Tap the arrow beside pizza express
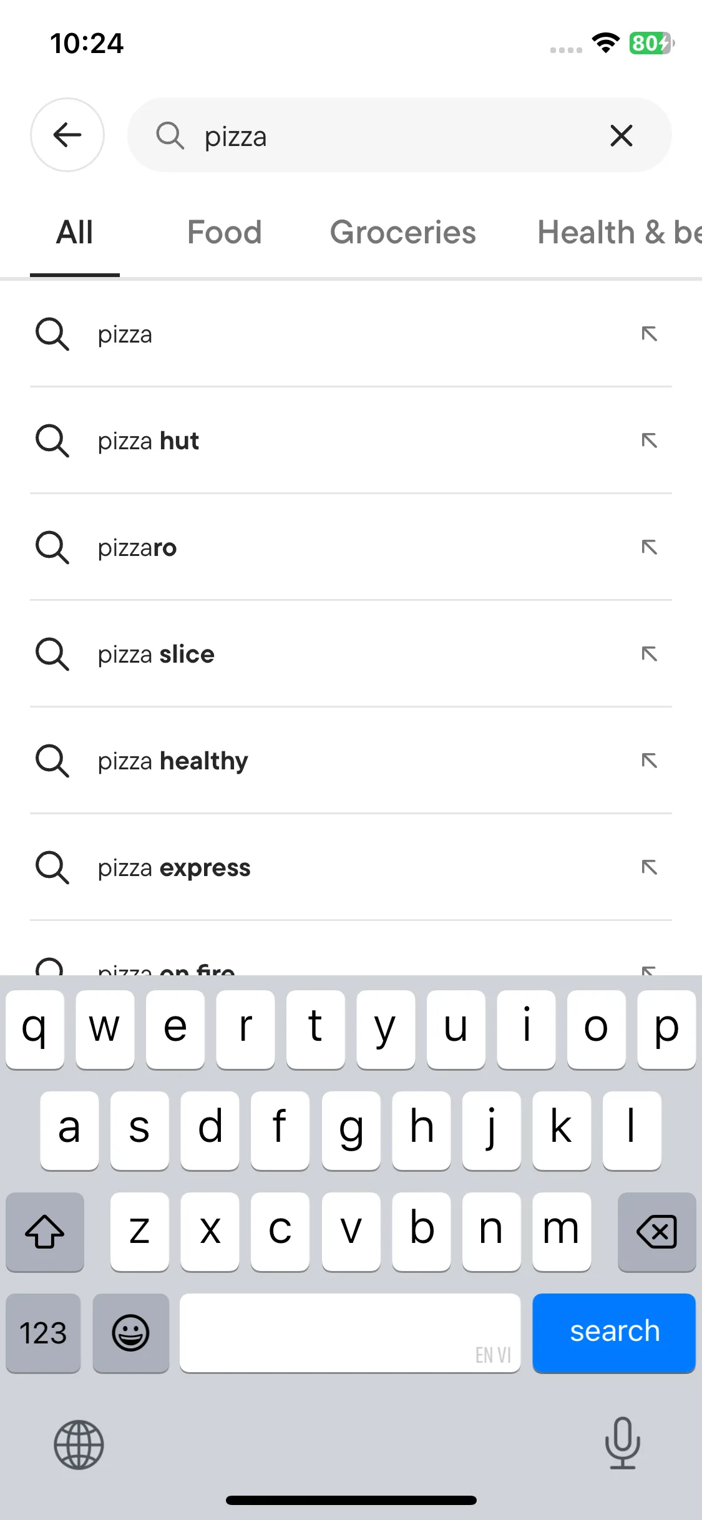The image size is (702, 1520). pyautogui.click(x=649, y=867)
